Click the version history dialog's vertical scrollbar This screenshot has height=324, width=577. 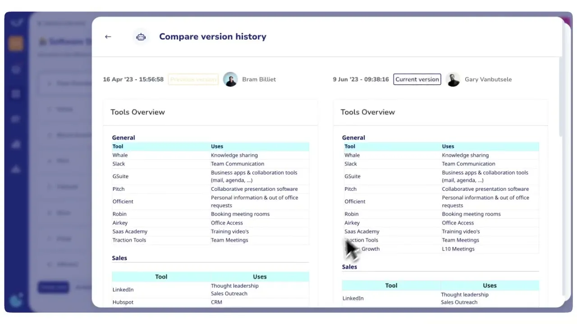(x=561, y=97)
